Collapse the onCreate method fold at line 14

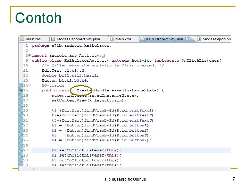(29, 85)
